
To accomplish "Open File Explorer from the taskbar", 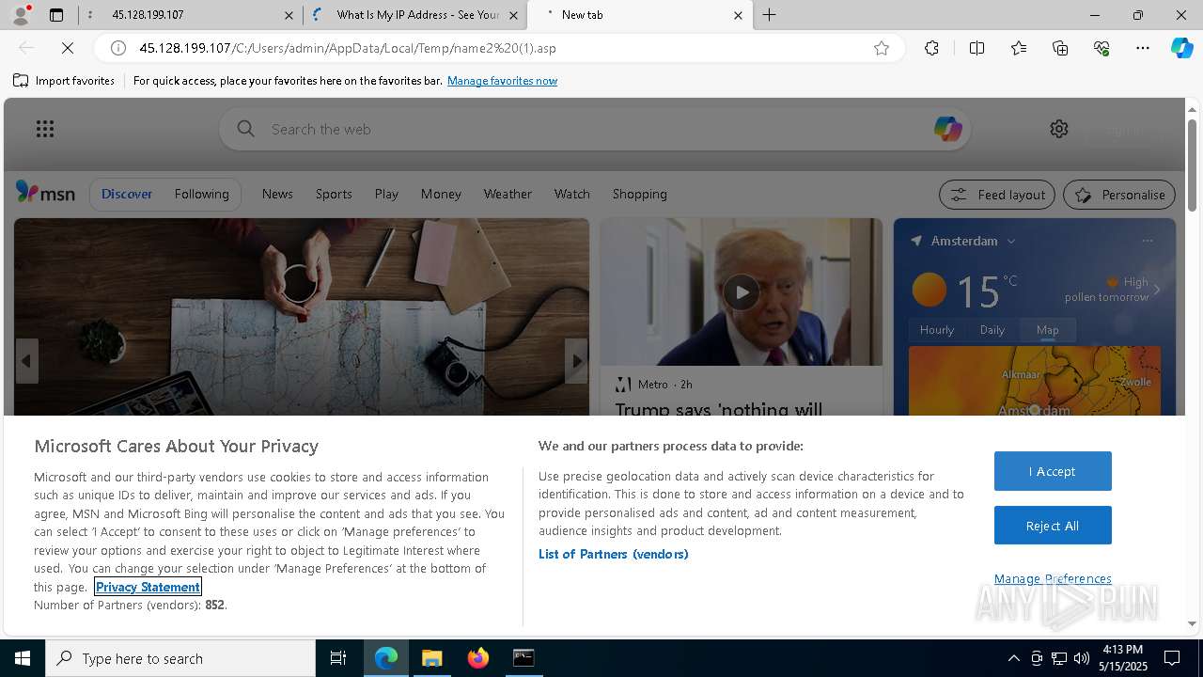I will 432,658.
